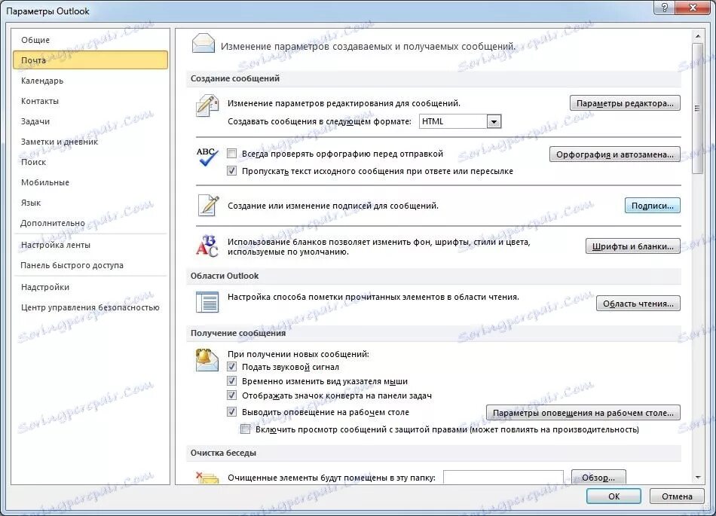
Task: Open the Язык settings category
Action: 90,203
